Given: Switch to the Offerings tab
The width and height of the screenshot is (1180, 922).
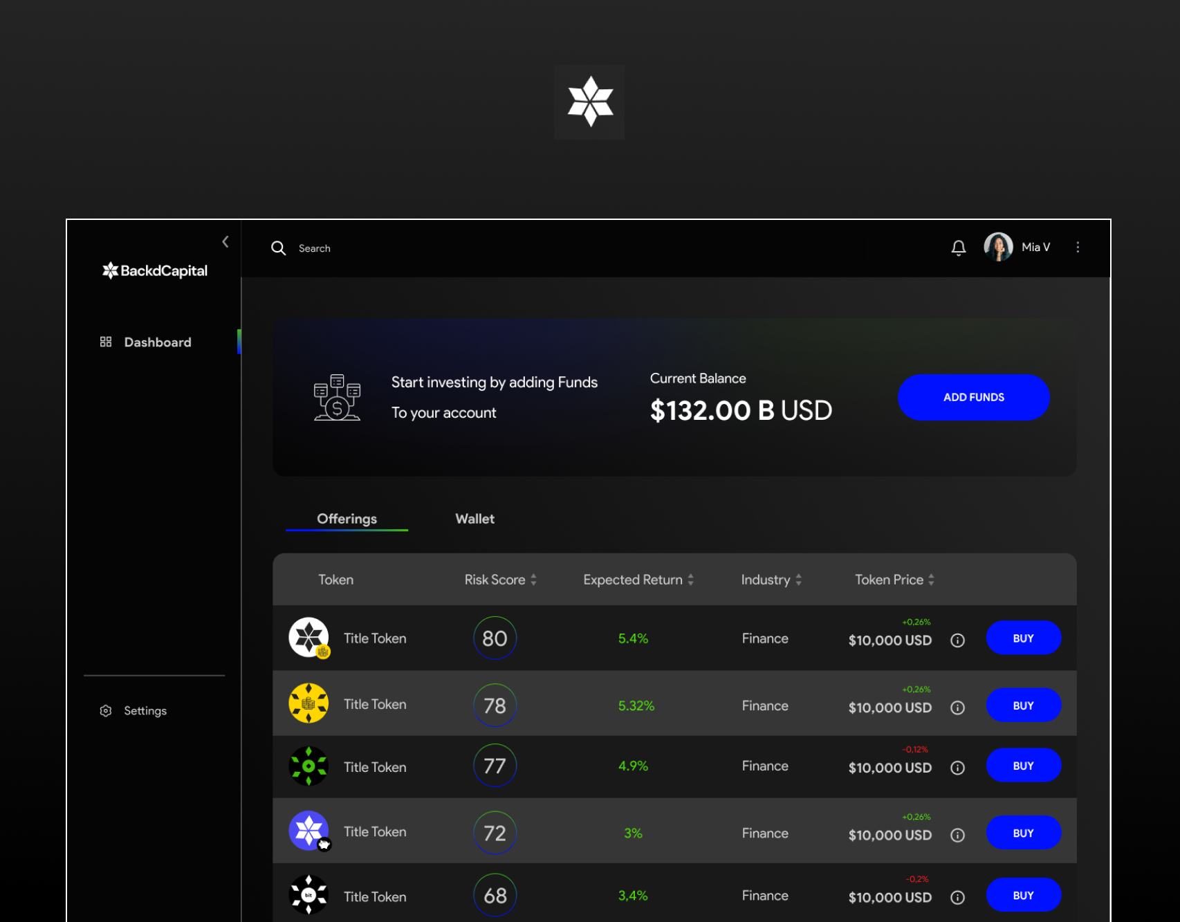Looking at the screenshot, I should (347, 519).
